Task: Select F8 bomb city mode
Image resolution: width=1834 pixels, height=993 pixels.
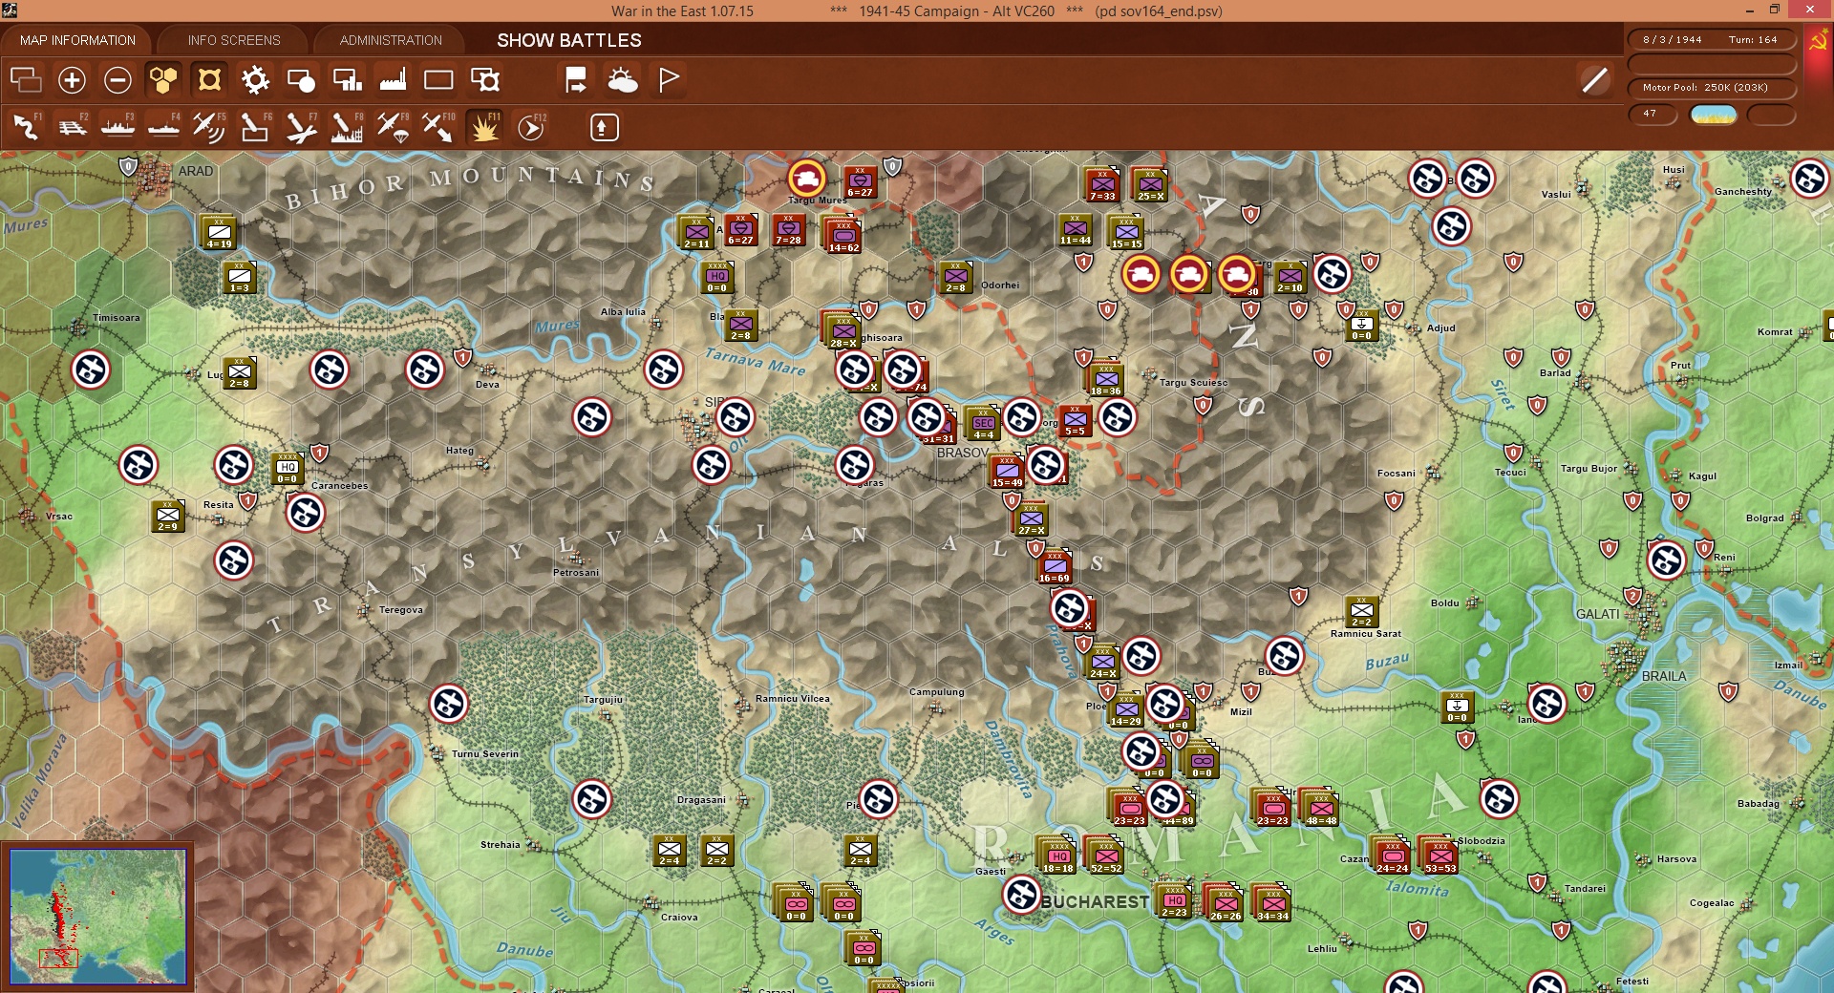Action: [x=348, y=127]
